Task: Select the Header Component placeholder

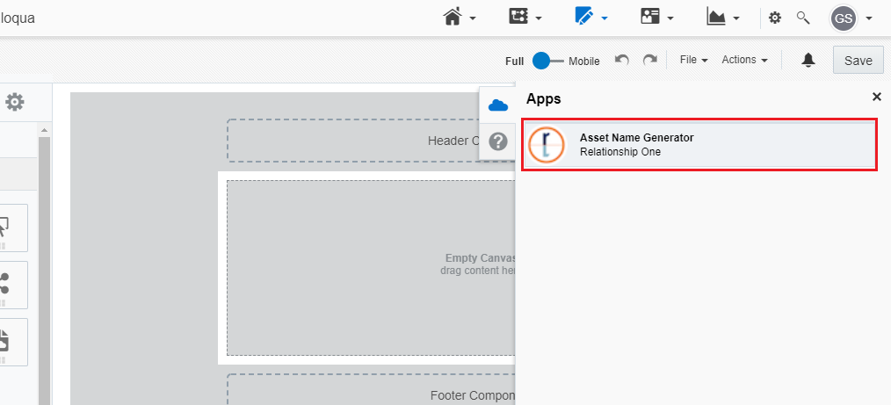Action: tap(372, 141)
